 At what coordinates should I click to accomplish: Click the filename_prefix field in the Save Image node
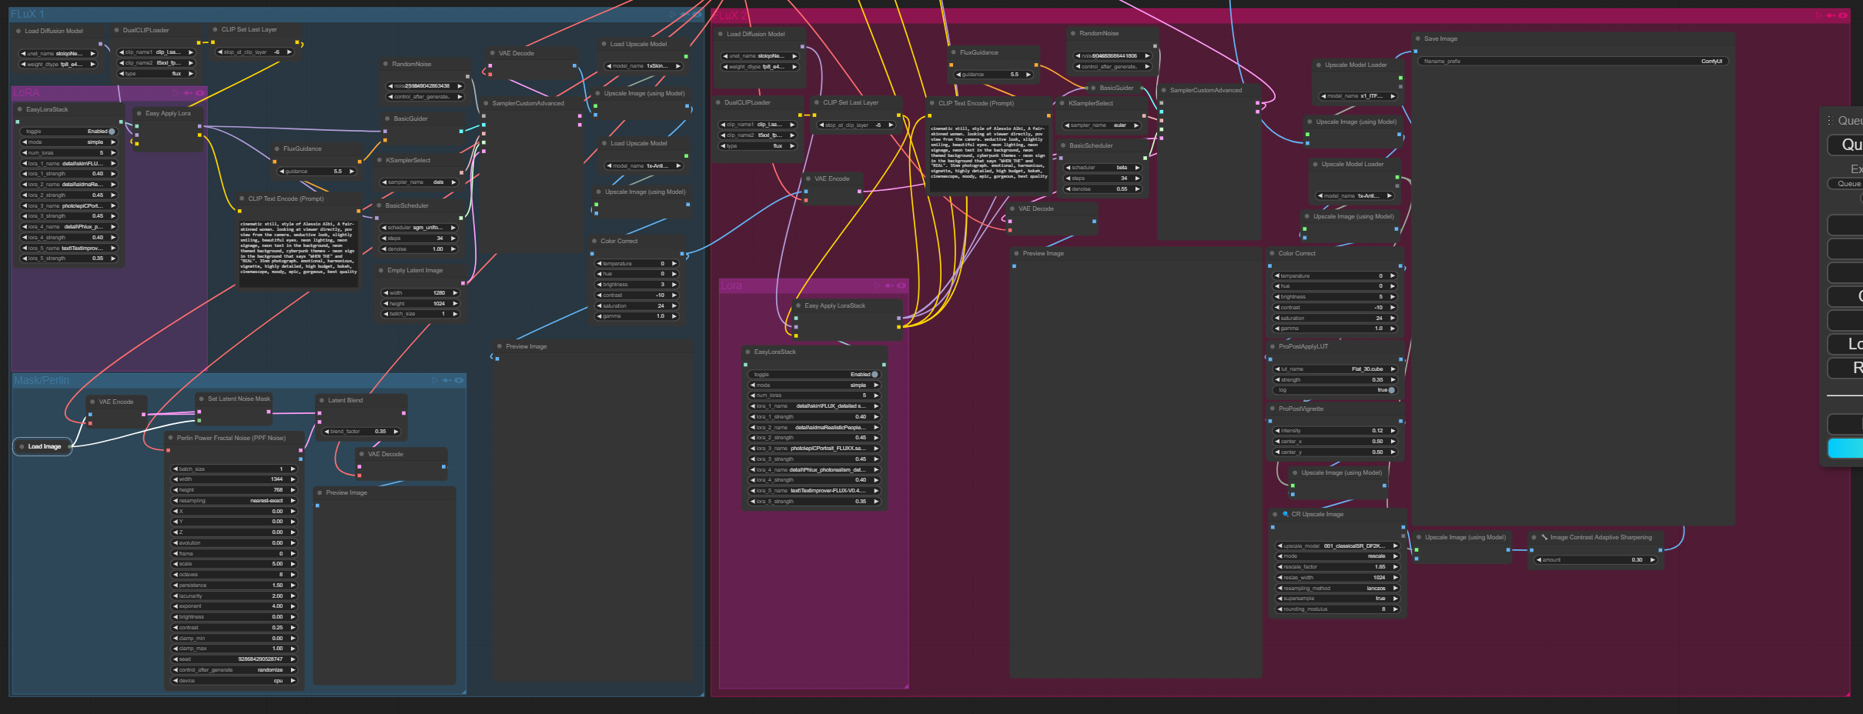pos(1572,61)
